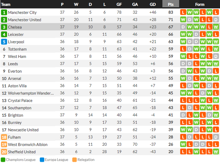
Task: Open the Wolverhampton Wanderers team link
Action: pos(31,93)
